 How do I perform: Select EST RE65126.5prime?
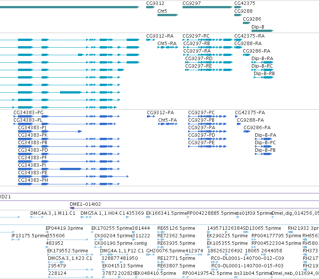(176, 228)
